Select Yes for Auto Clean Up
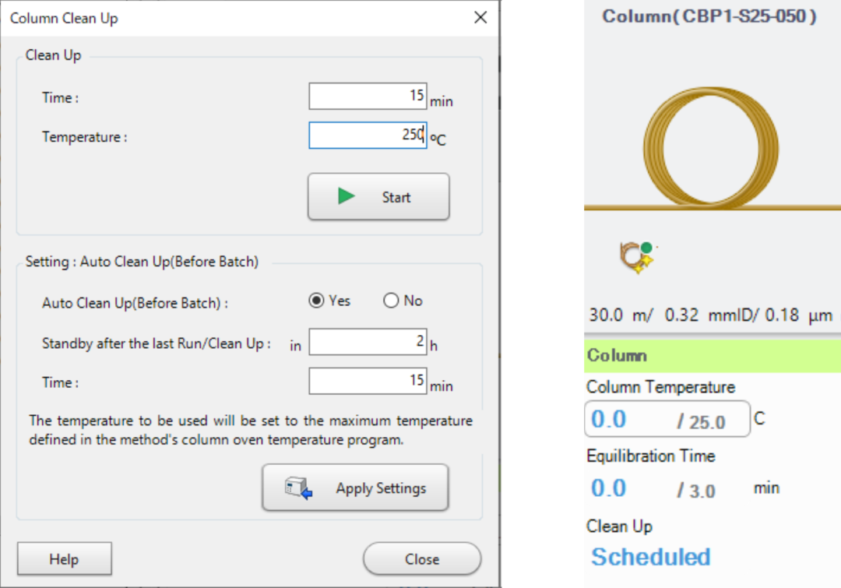 point(316,301)
